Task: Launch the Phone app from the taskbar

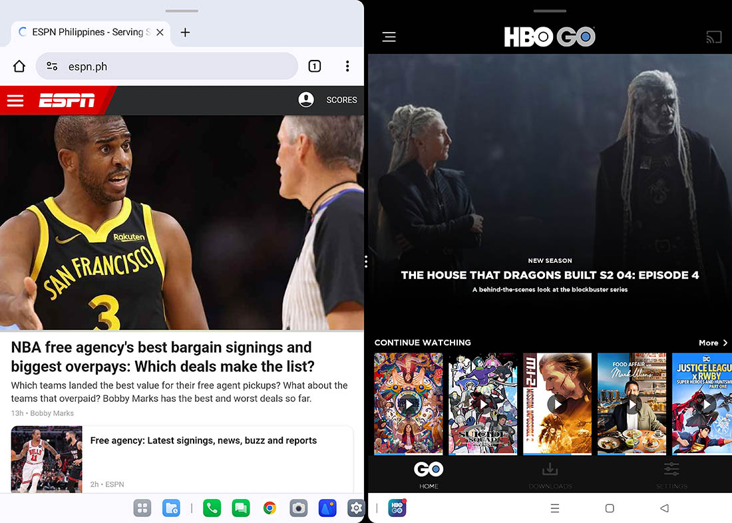Action: coord(212,508)
